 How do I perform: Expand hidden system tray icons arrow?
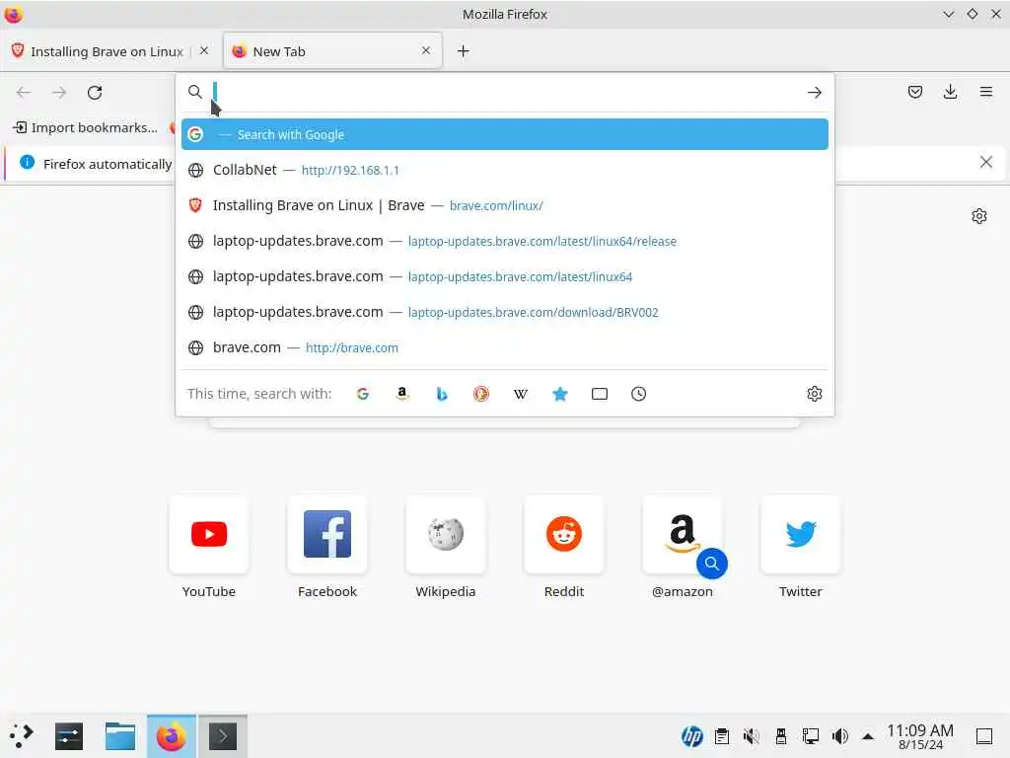(x=868, y=736)
